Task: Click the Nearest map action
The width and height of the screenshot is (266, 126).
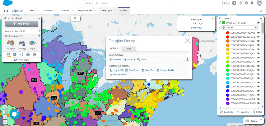Action: coord(115,59)
